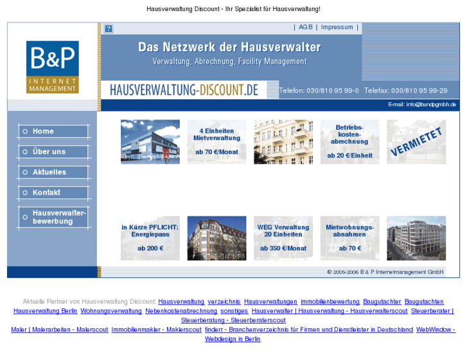This screenshot has height=350, width=467.
Task: Open the Baugutachter link
Action: tap(382, 302)
